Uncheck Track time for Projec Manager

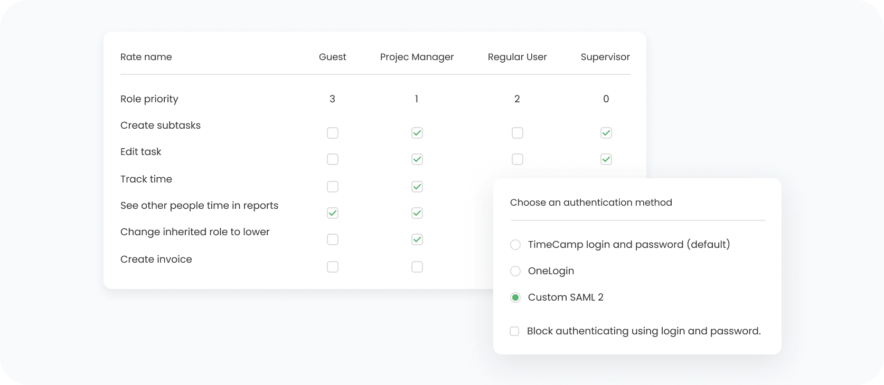(x=417, y=187)
